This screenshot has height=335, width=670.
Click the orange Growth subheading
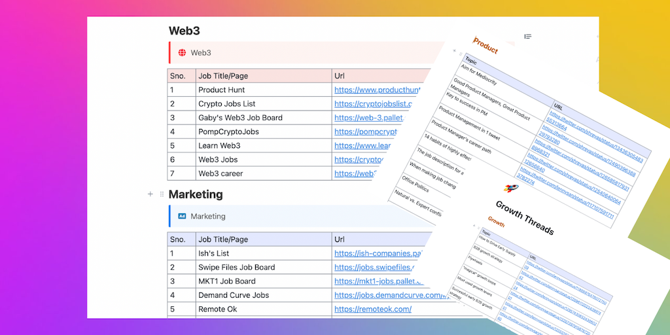[496, 221]
